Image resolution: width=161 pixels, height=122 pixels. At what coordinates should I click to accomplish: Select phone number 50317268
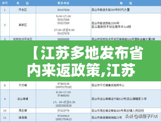click(x=63, y=20)
